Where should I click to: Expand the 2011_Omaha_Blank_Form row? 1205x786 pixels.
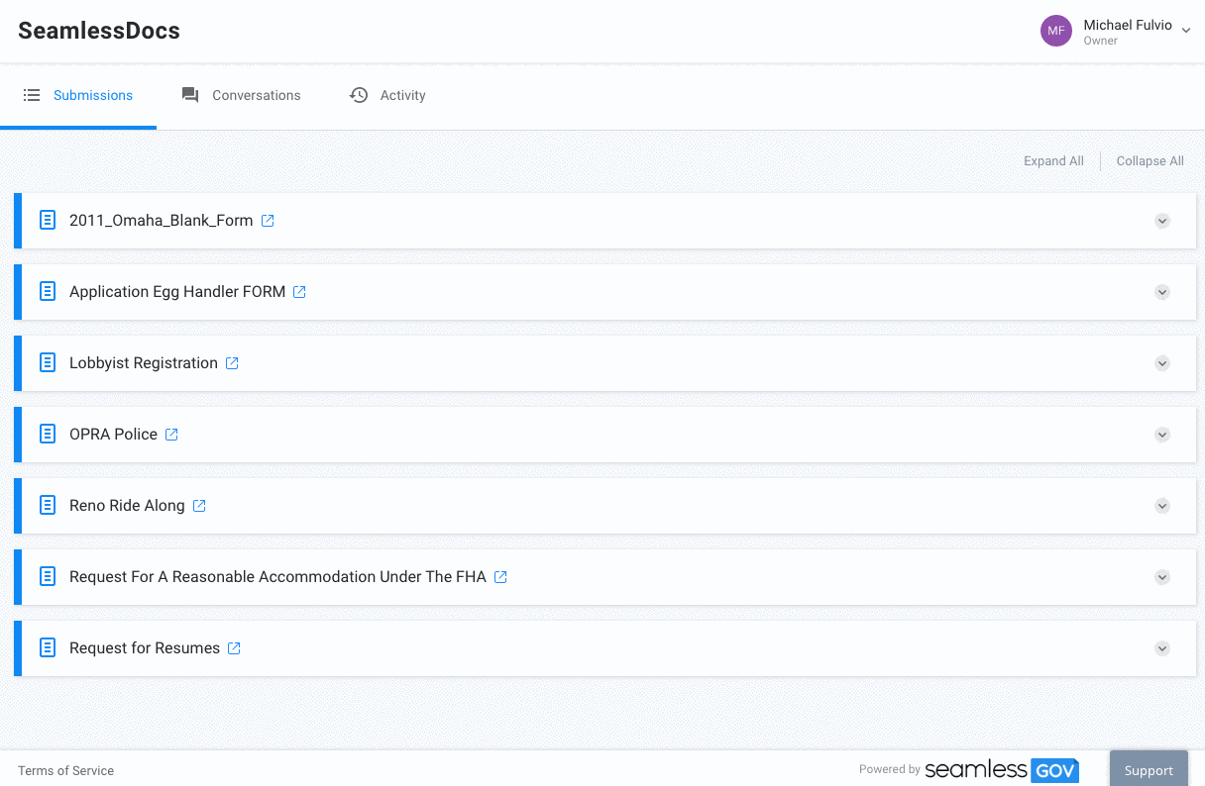(1162, 221)
